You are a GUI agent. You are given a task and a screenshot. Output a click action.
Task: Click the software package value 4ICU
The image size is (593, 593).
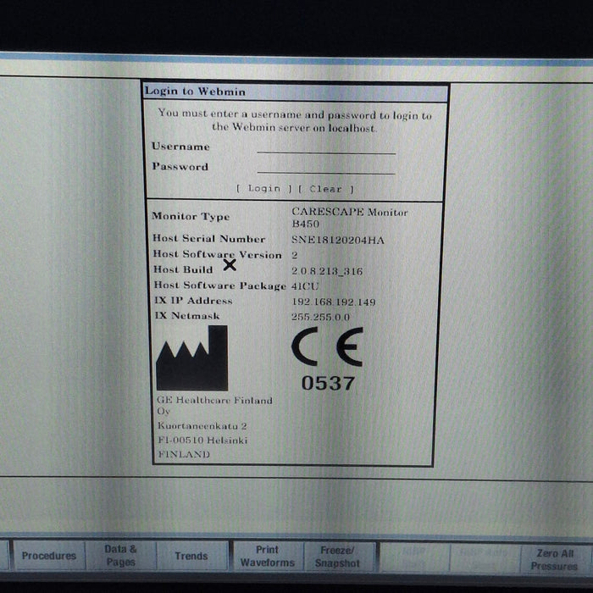coord(305,286)
